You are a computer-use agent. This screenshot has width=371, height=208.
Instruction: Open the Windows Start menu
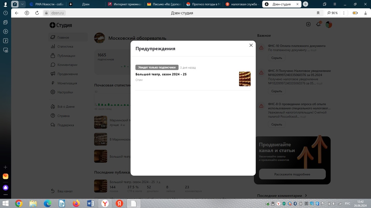[x=5, y=203]
